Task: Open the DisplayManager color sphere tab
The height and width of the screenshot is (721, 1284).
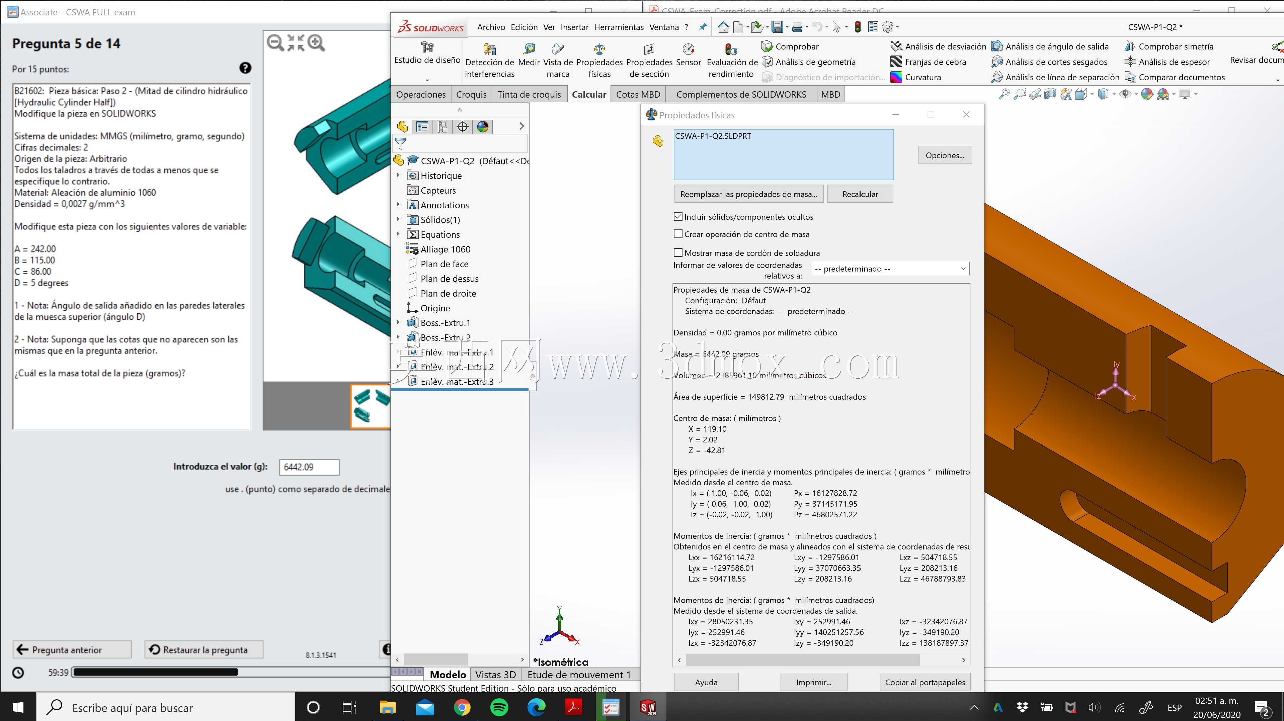Action: click(482, 127)
